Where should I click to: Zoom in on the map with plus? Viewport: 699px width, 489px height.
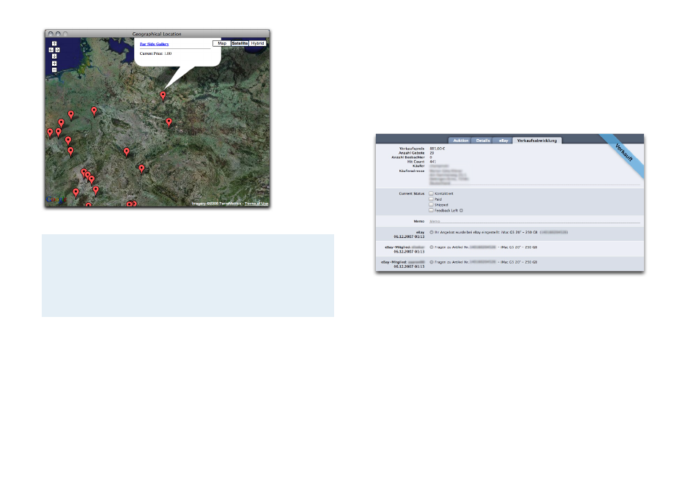54,63
